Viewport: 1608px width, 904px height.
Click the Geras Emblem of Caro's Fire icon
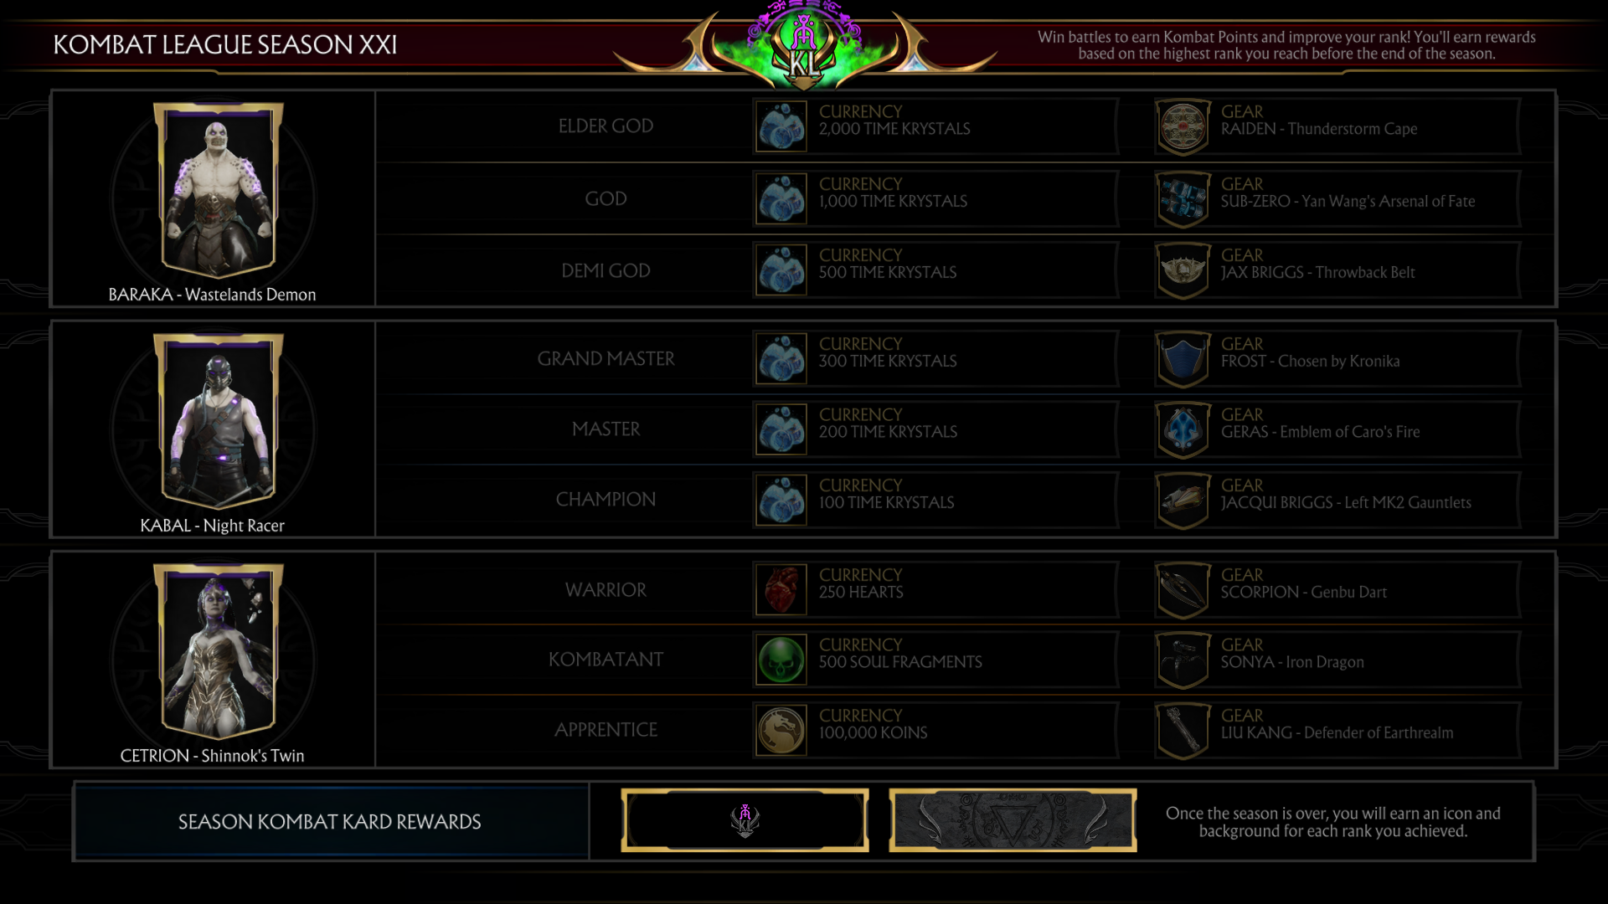pos(1183,430)
